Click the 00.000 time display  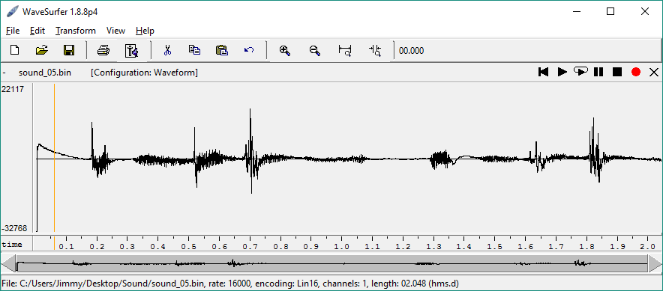point(411,51)
